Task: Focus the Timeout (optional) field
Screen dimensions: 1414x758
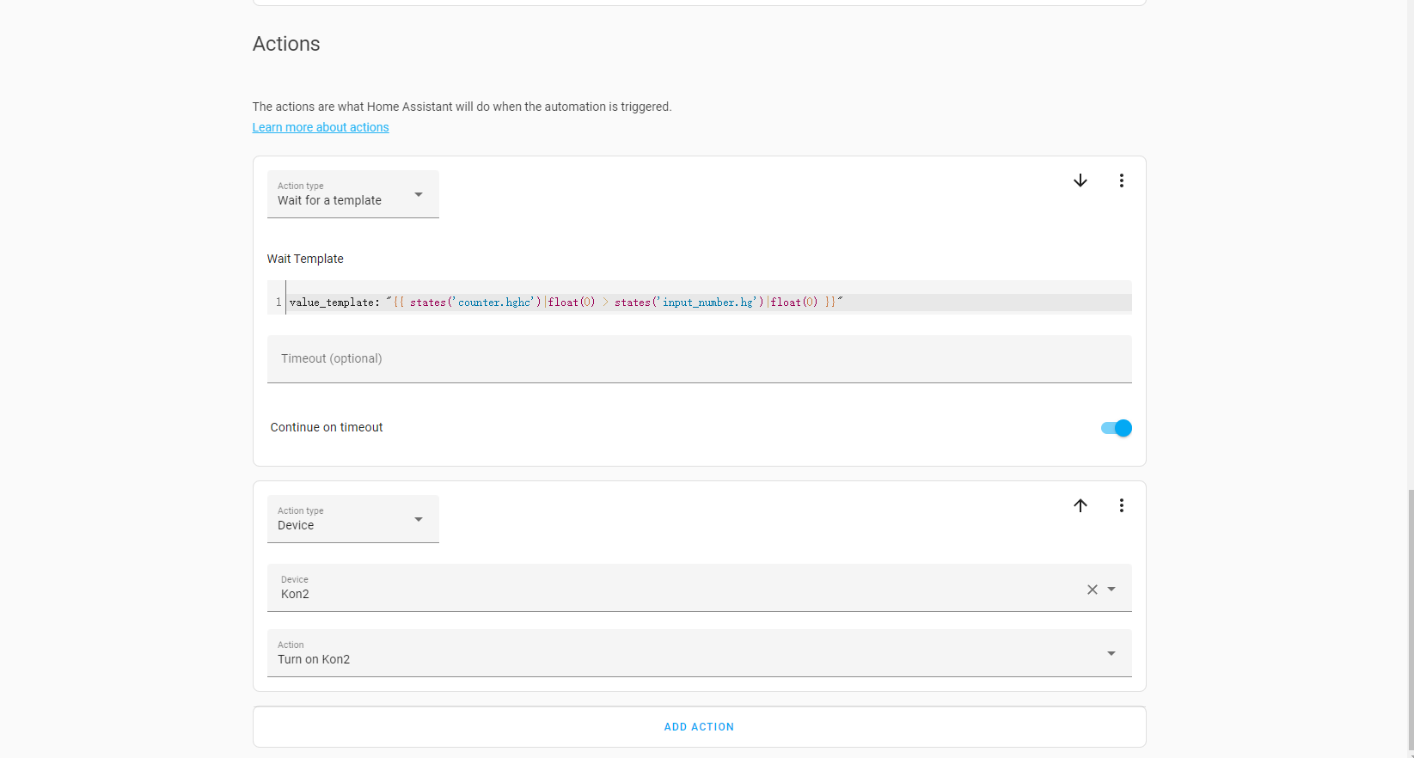Action: click(698, 359)
